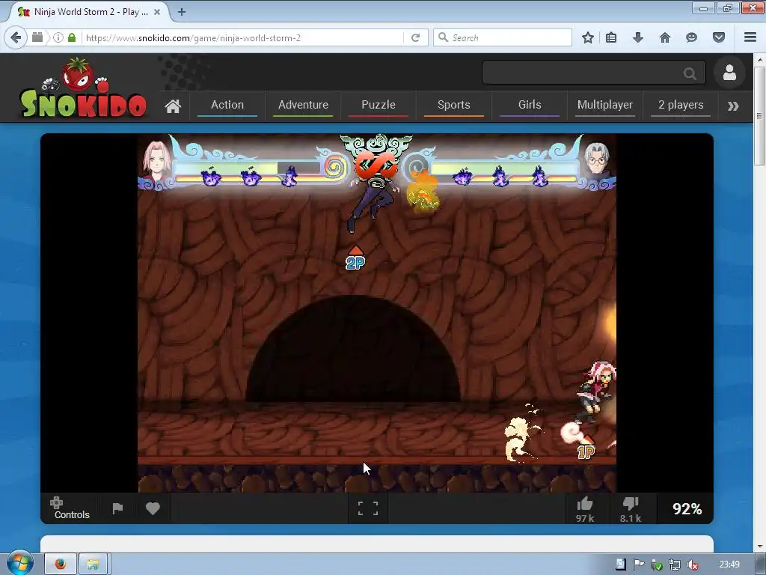Open the Firefox hamburger menu
The image size is (766, 575).
pos(750,37)
